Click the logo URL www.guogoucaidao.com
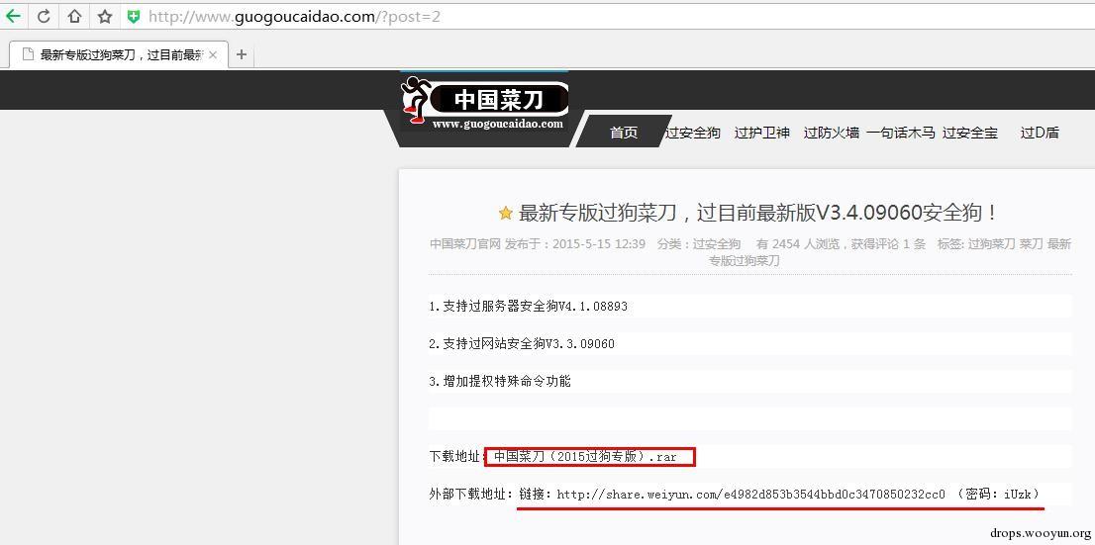Image resolution: width=1095 pixels, height=545 pixels. point(497,124)
